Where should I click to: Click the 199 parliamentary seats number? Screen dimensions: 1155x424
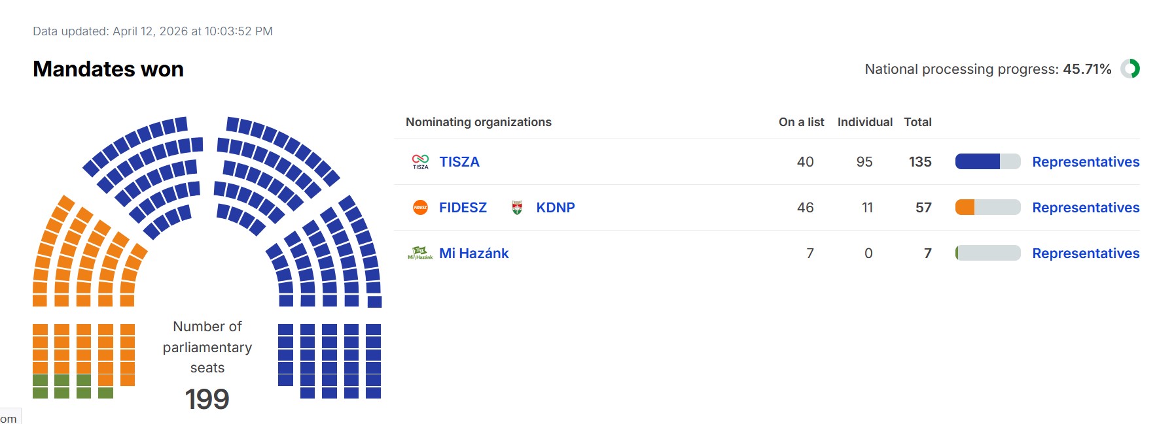[x=207, y=399]
